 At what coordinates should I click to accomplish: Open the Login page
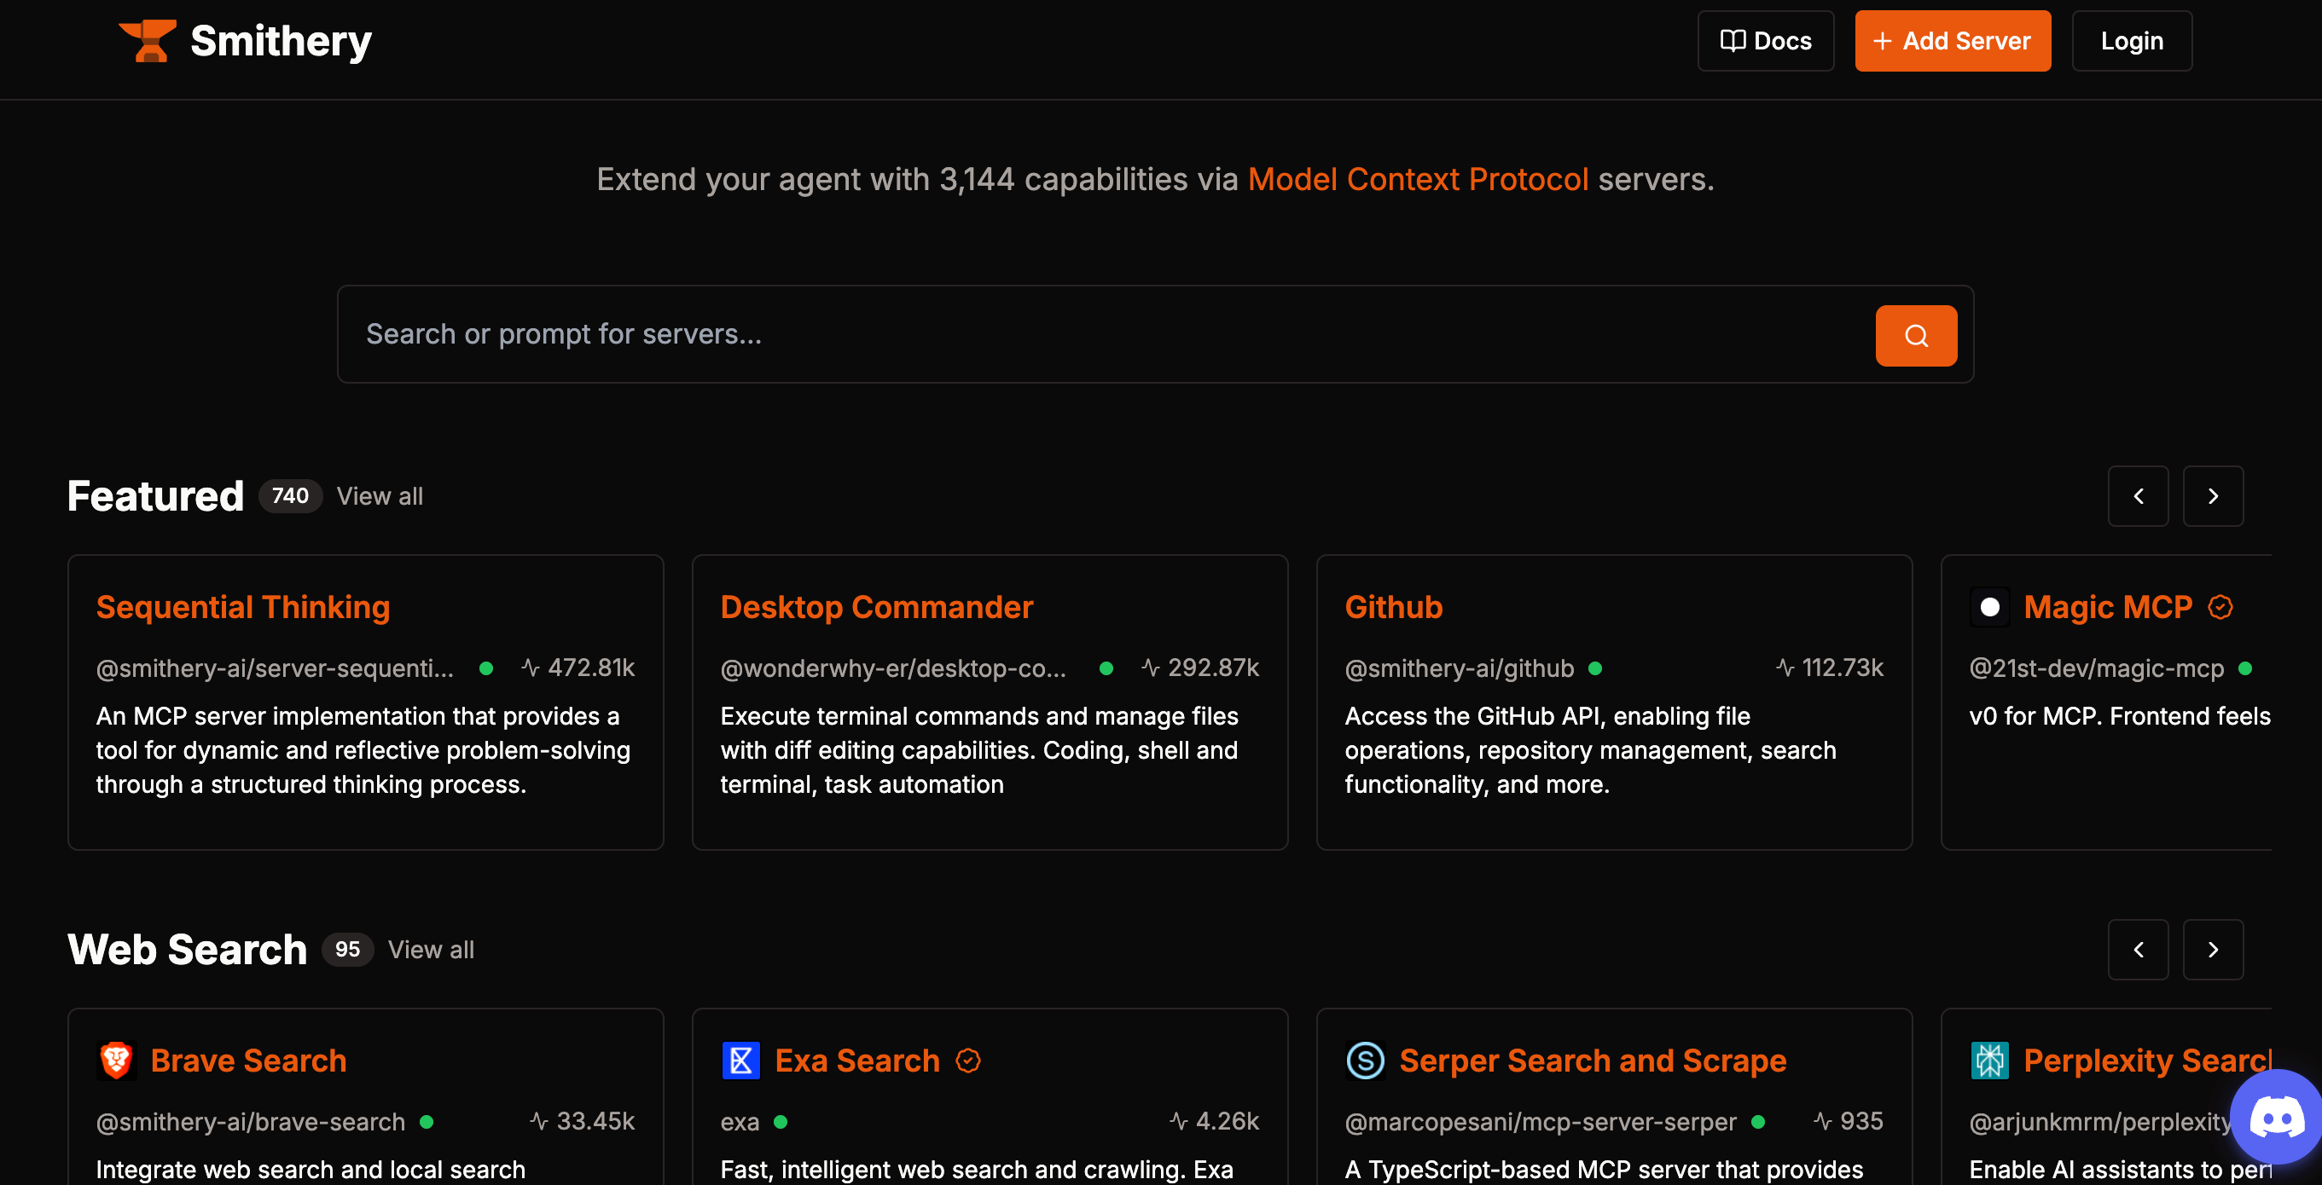pos(2132,42)
